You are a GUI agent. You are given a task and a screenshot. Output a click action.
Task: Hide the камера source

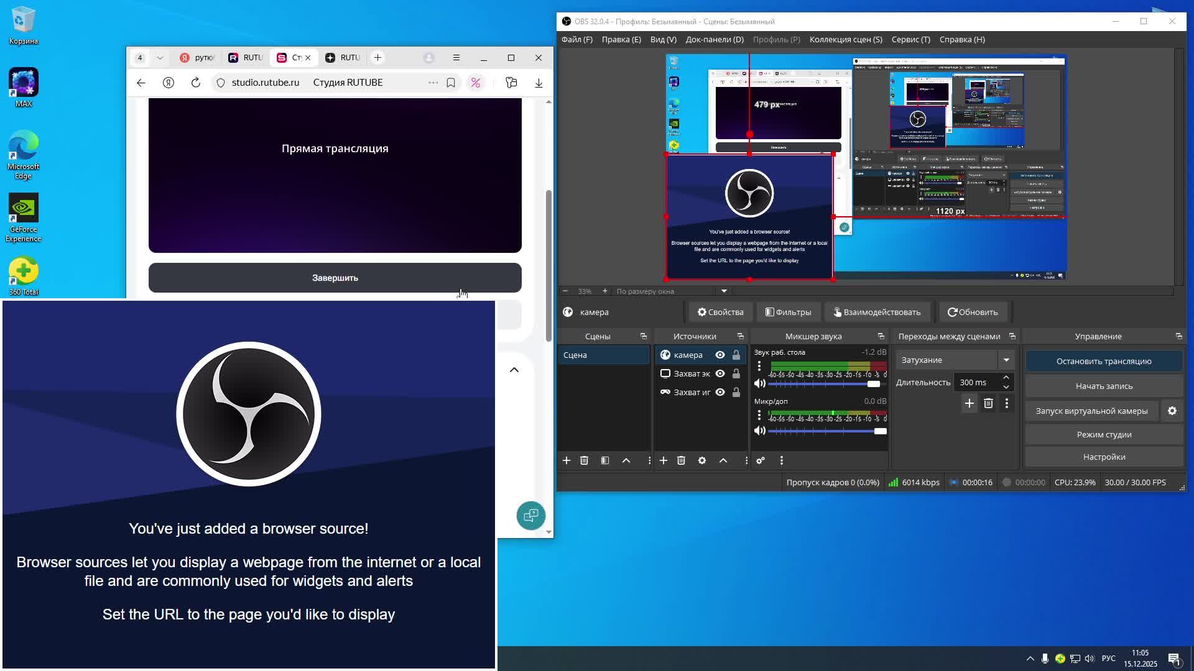[x=720, y=355]
